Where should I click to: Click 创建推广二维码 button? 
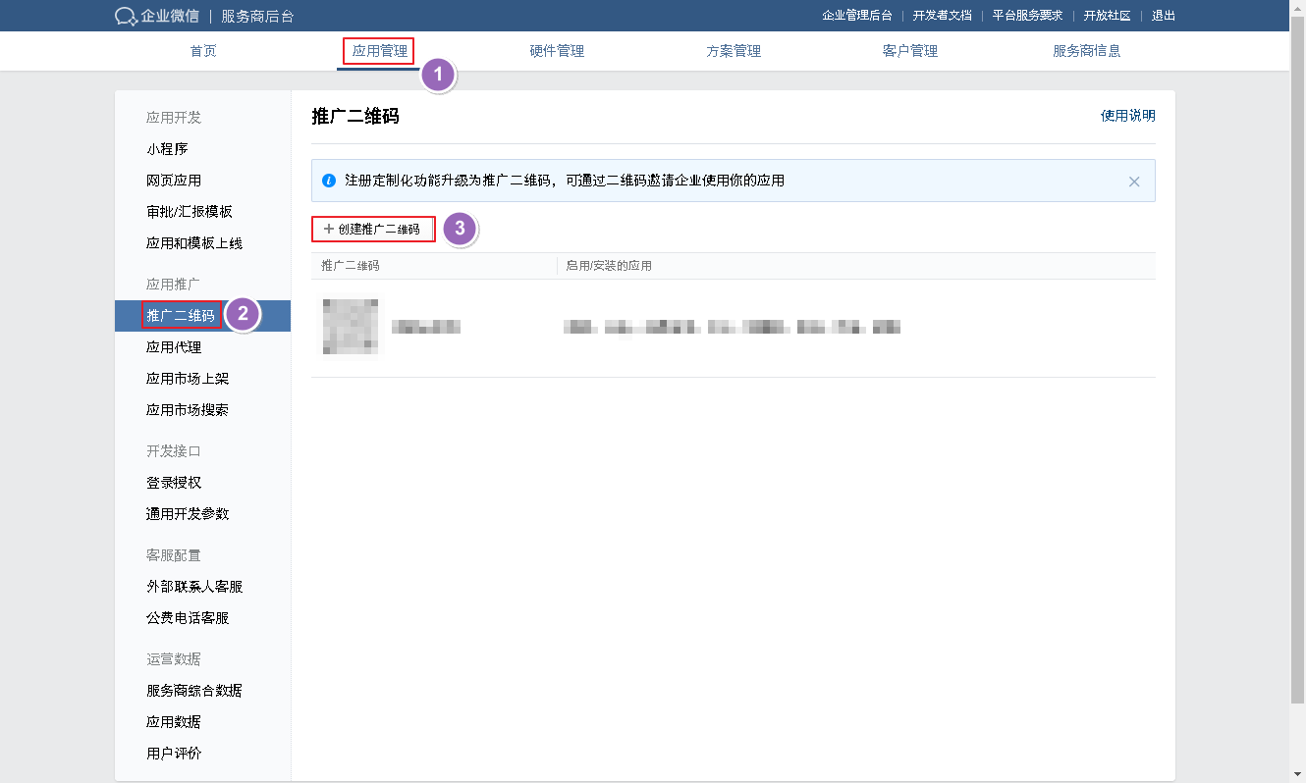pos(372,229)
